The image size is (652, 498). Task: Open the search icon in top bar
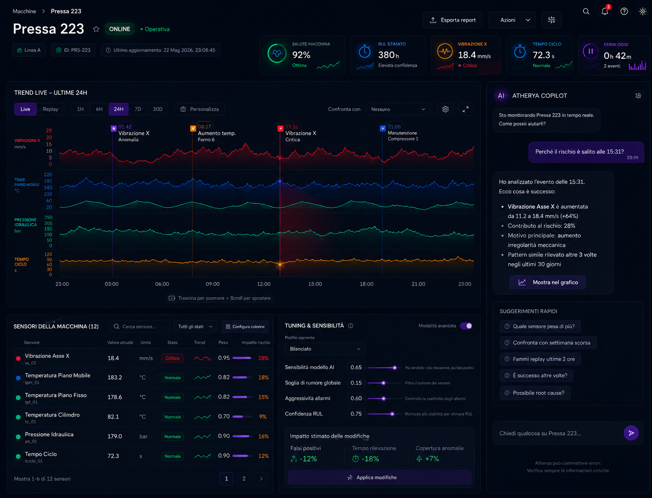(x=586, y=11)
